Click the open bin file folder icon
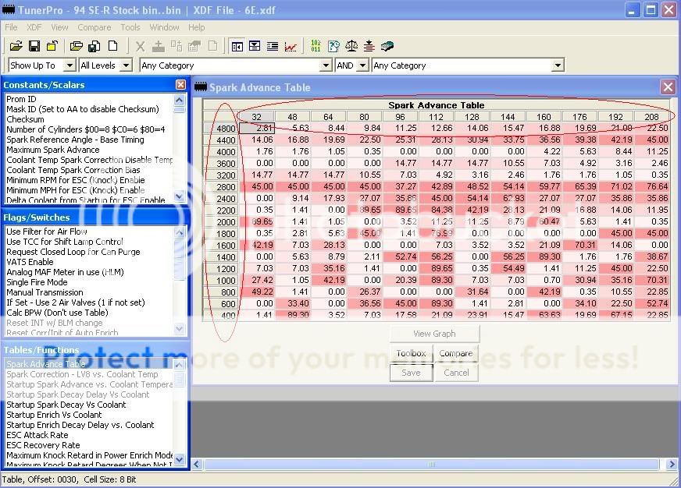 click(14, 47)
